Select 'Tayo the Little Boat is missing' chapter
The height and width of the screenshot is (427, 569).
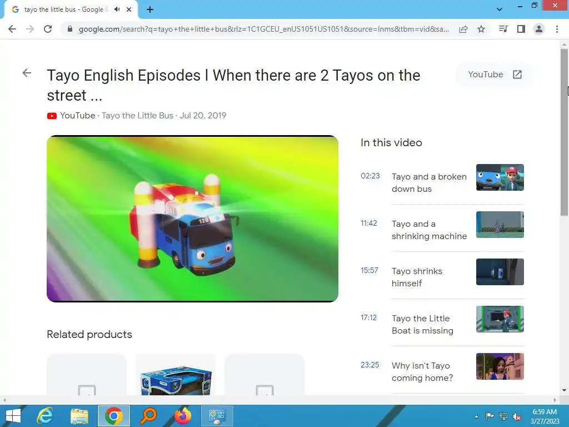[x=422, y=324]
